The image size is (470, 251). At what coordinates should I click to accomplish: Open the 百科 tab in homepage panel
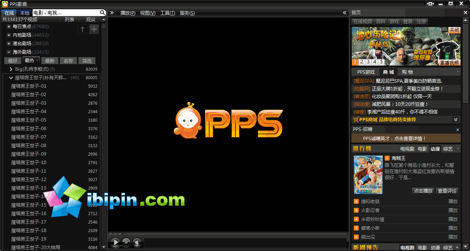click(x=381, y=22)
